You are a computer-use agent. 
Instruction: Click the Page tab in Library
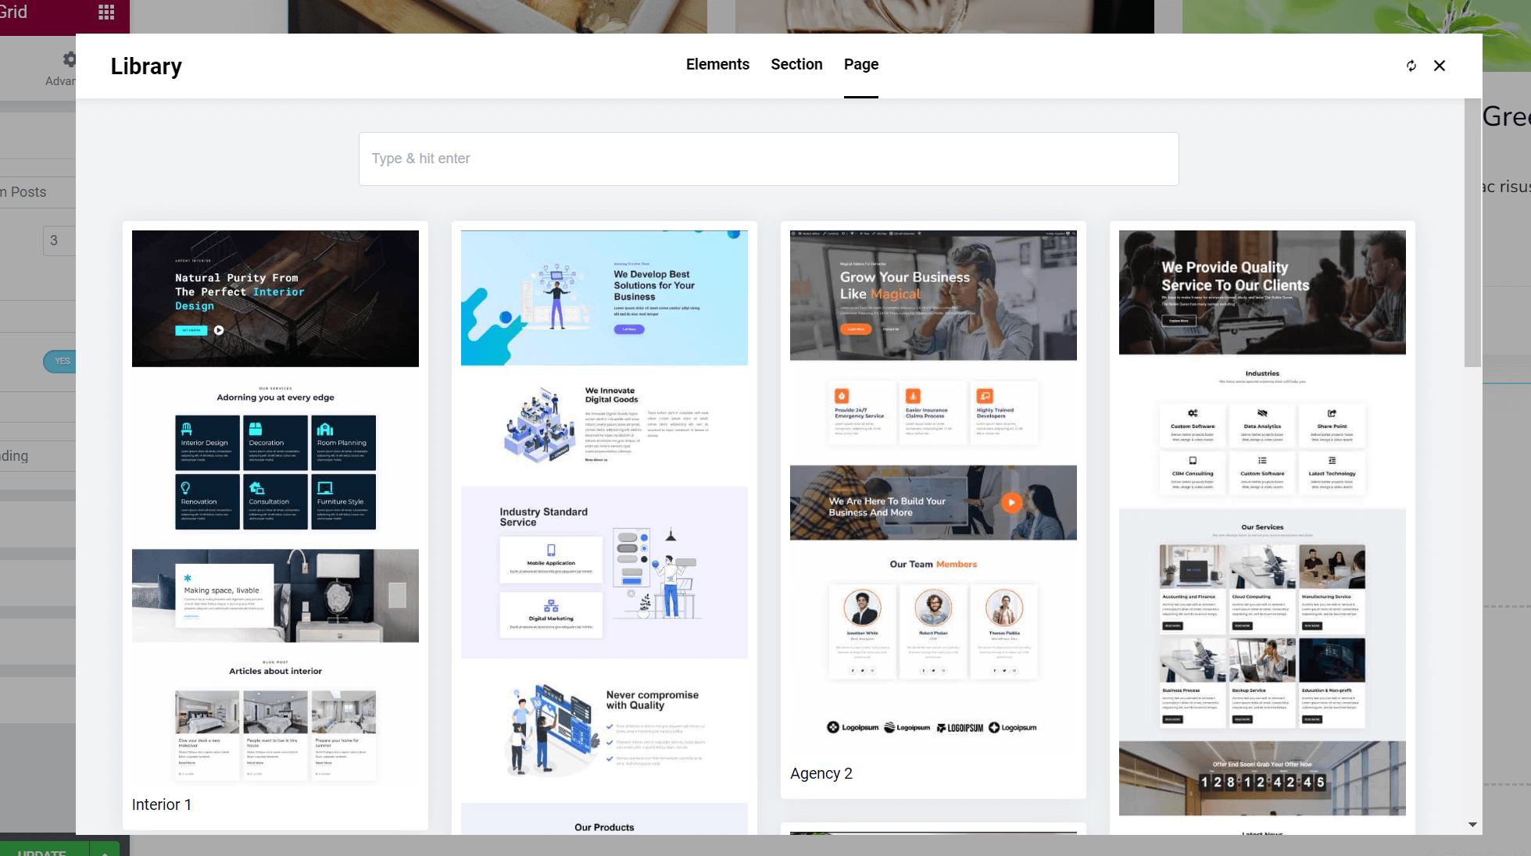pos(860,65)
